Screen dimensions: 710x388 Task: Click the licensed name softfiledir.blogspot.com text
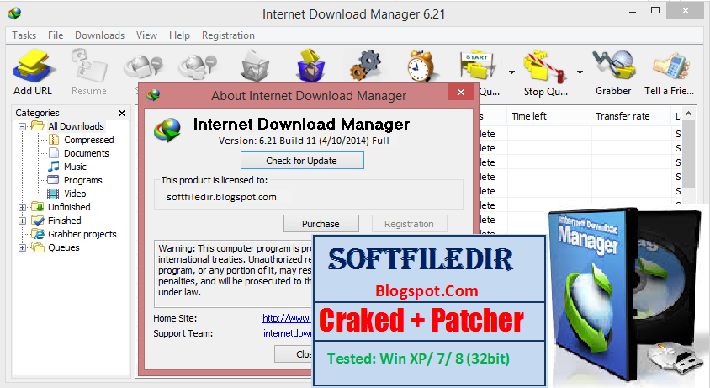click(221, 197)
